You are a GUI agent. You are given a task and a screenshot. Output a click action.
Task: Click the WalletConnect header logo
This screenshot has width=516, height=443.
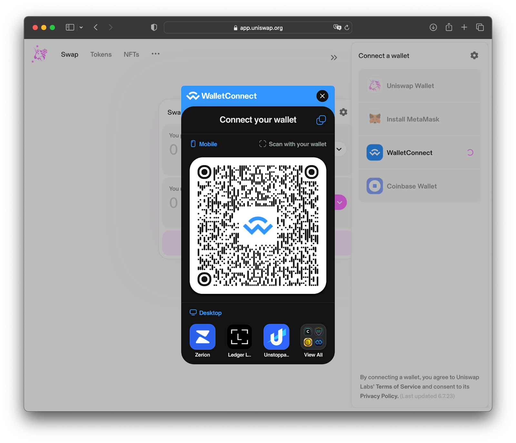pyautogui.click(x=222, y=96)
